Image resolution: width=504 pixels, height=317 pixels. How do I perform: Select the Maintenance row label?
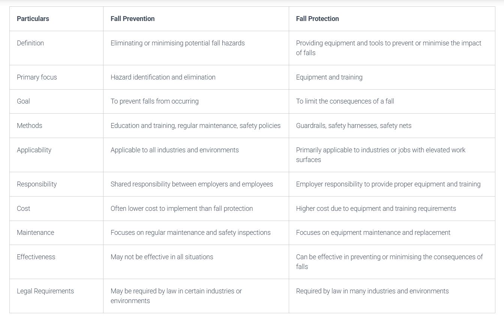point(35,233)
